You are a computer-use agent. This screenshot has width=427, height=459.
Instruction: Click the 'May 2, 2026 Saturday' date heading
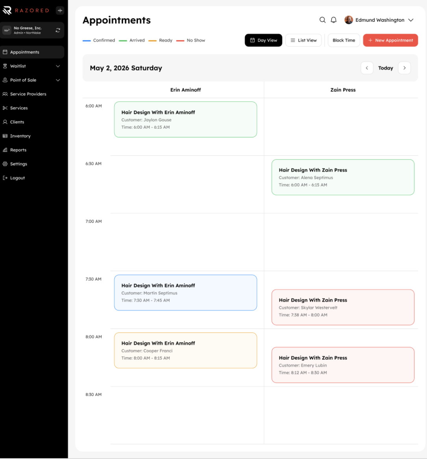tap(126, 68)
